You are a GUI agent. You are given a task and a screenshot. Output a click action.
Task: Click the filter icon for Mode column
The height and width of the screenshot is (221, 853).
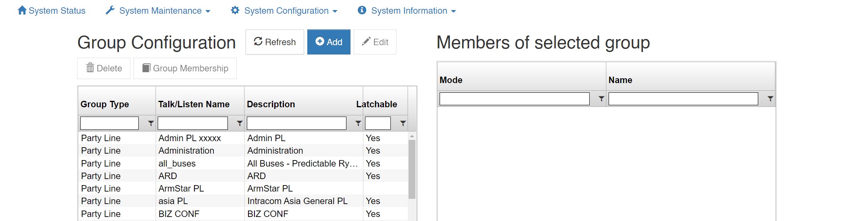(601, 99)
